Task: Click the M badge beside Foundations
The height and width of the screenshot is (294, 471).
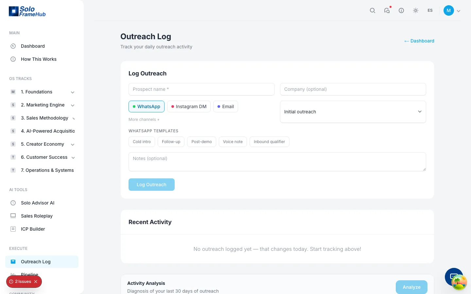Action: tap(13, 92)
